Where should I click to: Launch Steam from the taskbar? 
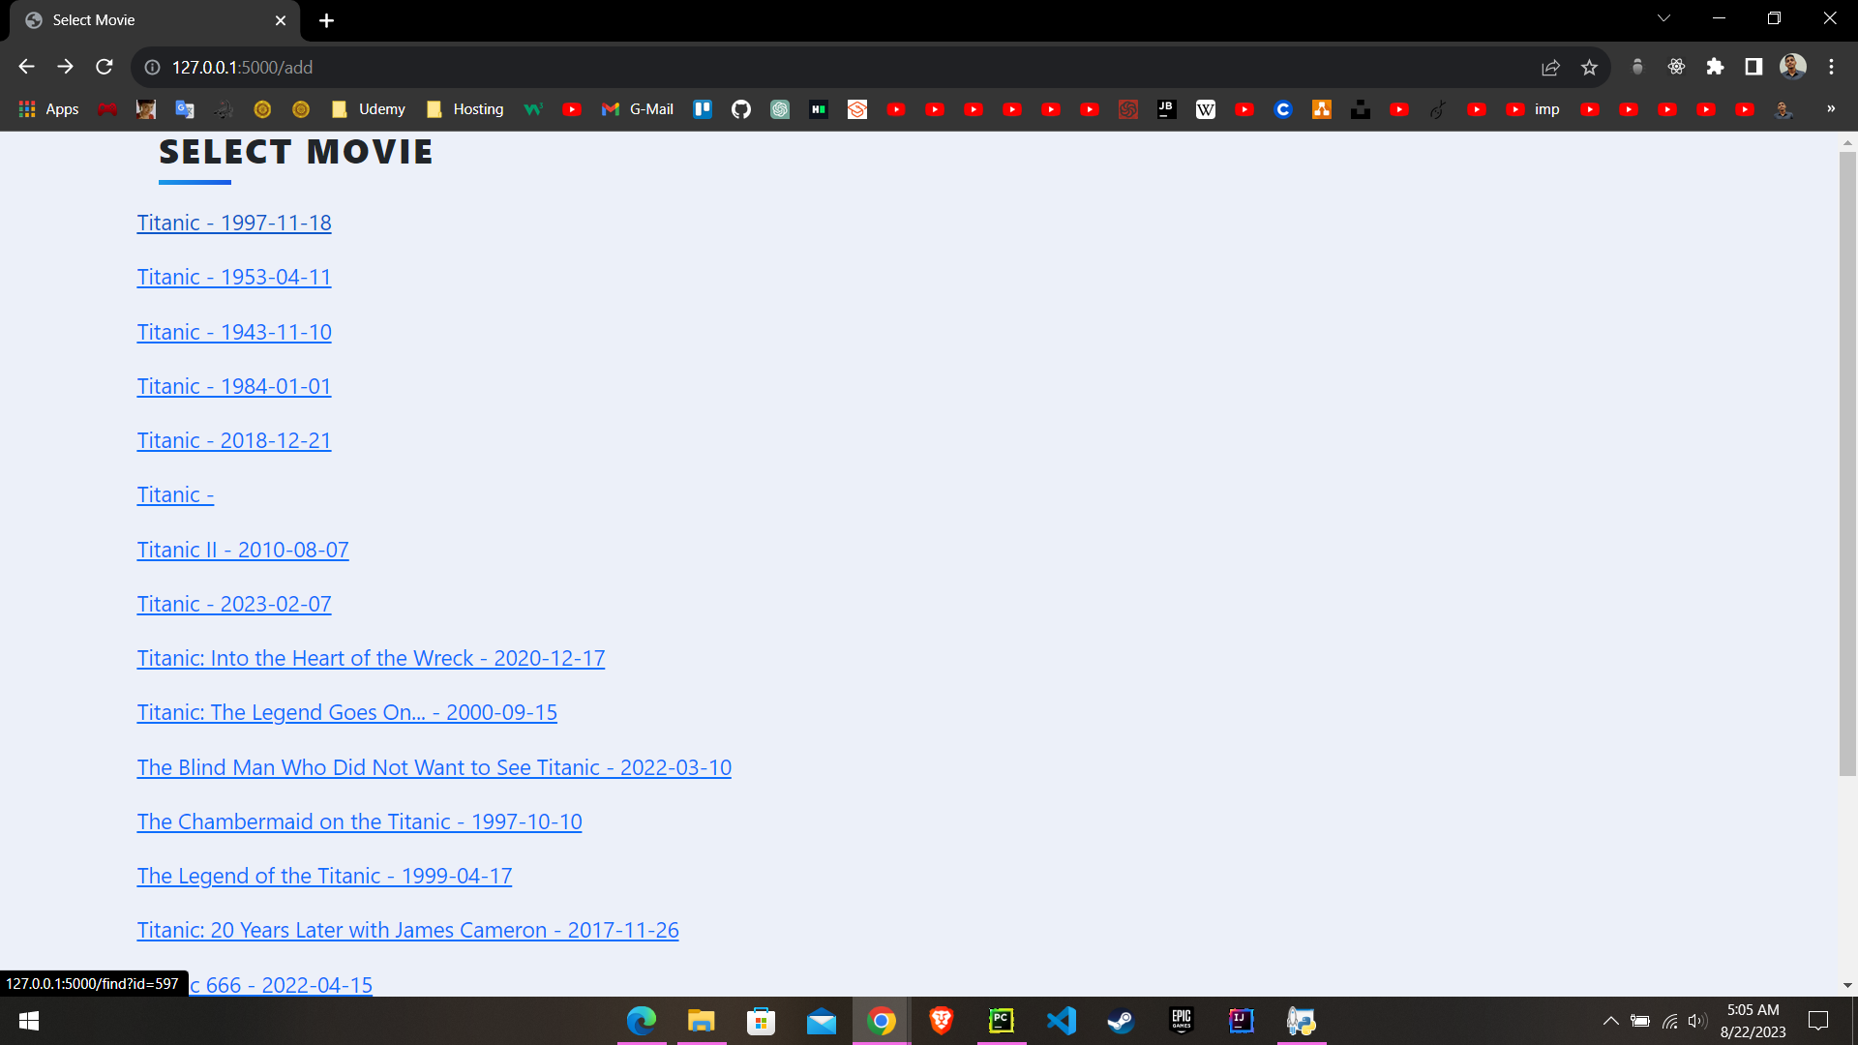tap(1121, 1021)
